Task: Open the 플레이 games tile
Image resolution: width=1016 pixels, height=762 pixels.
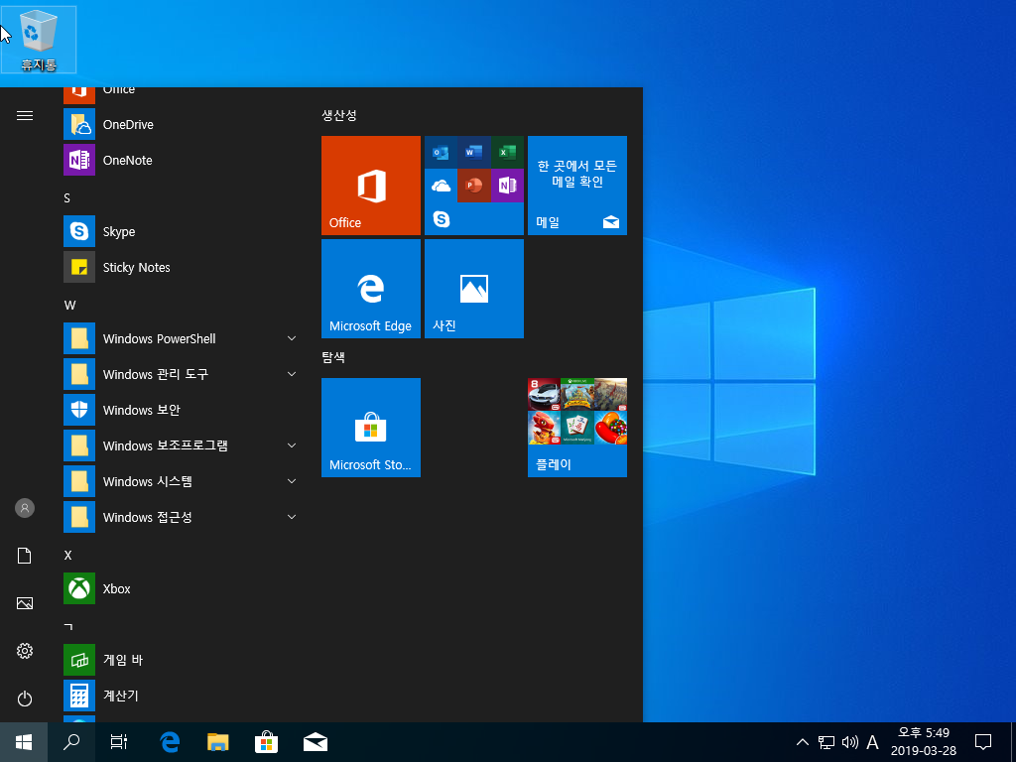Action: pos(576,428)
